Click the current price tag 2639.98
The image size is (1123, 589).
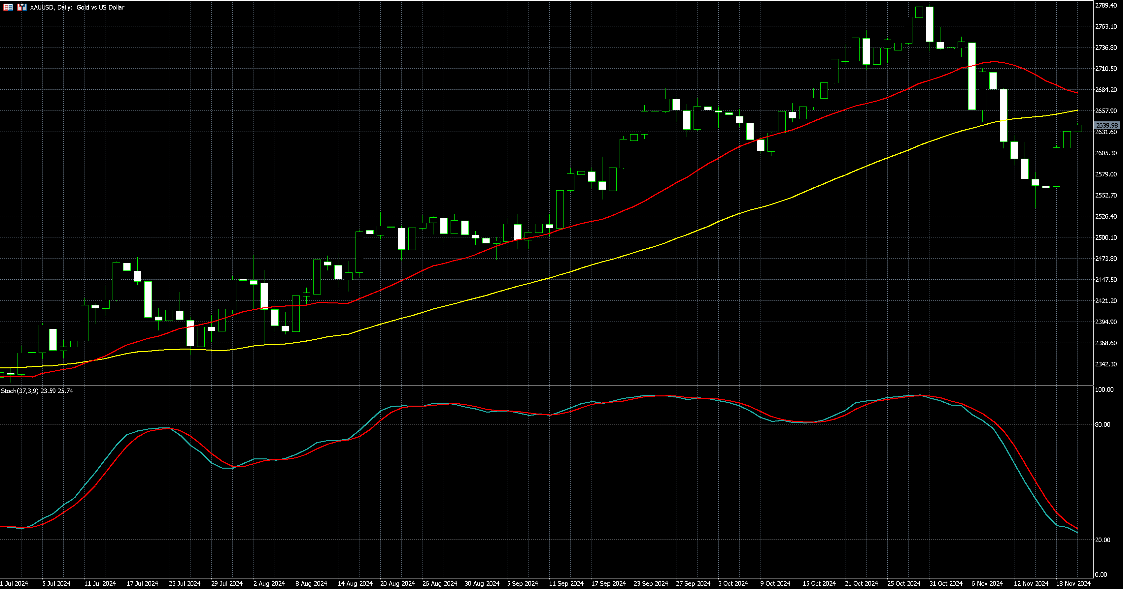(1106, 125)
